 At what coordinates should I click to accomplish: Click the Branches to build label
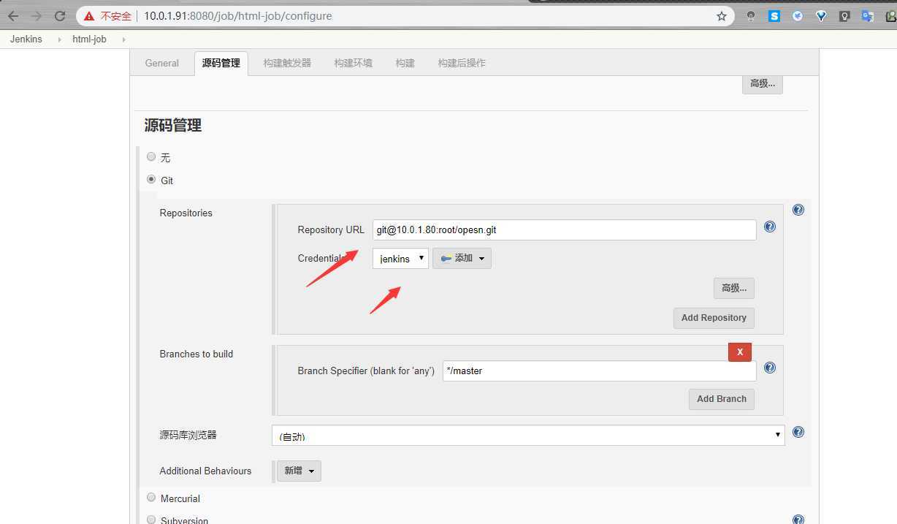tap(196, 354)
